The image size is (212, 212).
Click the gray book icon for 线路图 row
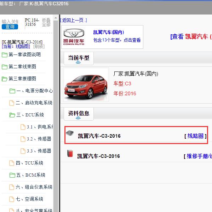70,133
